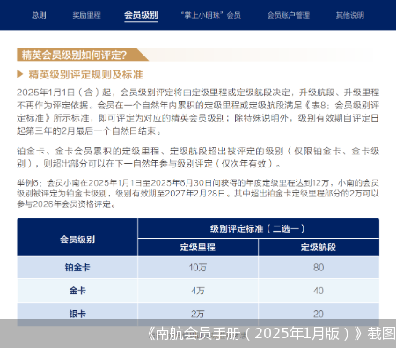Click the 举例6 example paragraph
The width and height of the screenshot is (396, 348).
[198, 194]
